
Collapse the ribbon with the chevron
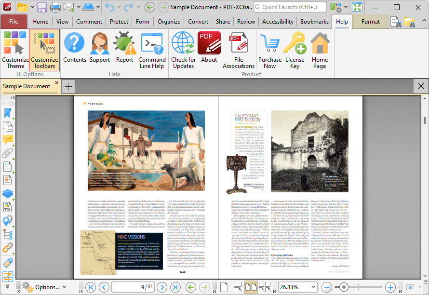(x=424, y=21)
